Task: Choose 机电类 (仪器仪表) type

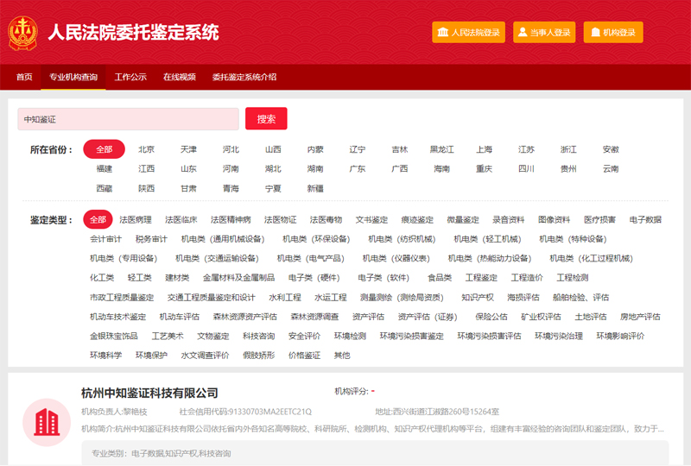Action: point(396,258)
